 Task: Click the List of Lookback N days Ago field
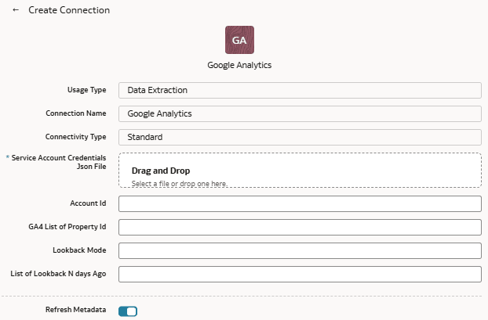300,274
